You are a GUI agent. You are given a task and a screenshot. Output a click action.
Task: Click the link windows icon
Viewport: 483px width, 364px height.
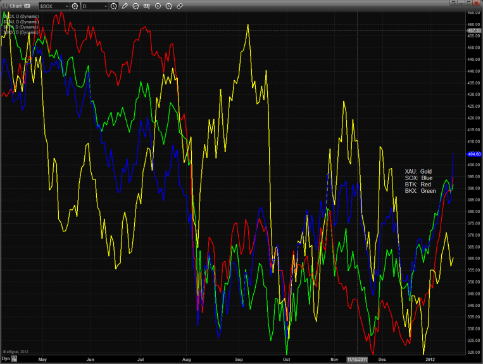[180, 6]
